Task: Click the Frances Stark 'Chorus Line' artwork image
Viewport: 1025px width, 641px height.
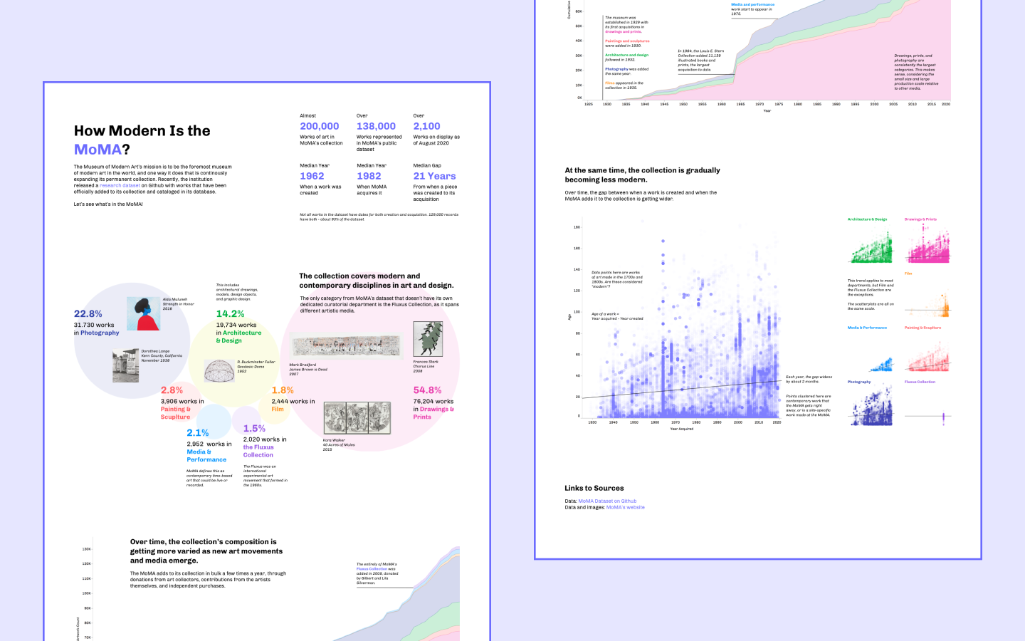Action: tap(428, 339)
